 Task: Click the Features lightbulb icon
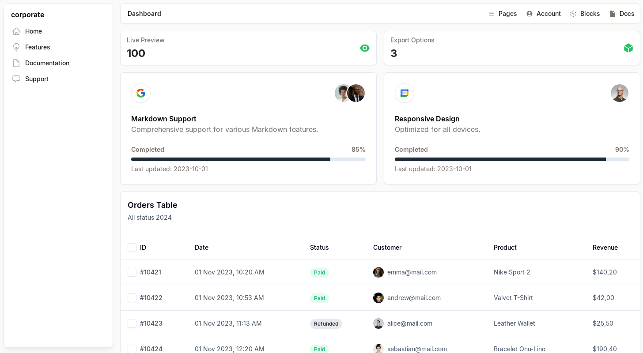click(16, 47)
